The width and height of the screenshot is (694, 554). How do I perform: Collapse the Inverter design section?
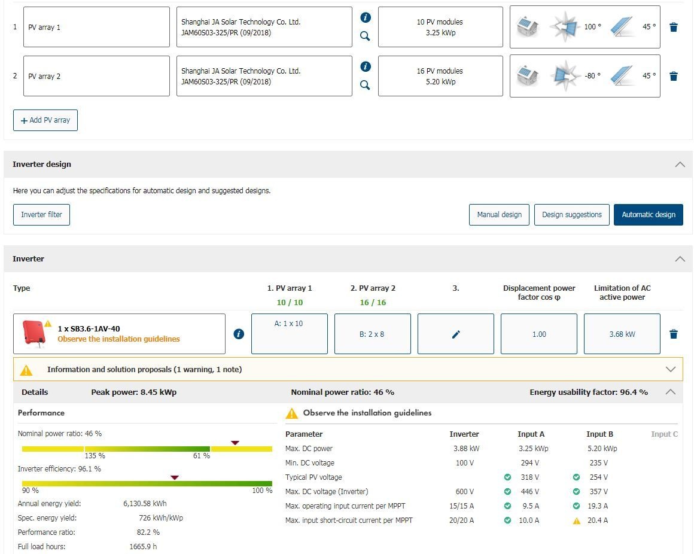tap(680, 164)
